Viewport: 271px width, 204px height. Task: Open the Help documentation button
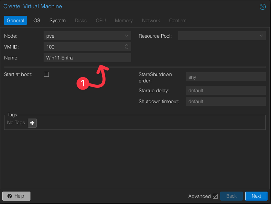pos(16,196)
